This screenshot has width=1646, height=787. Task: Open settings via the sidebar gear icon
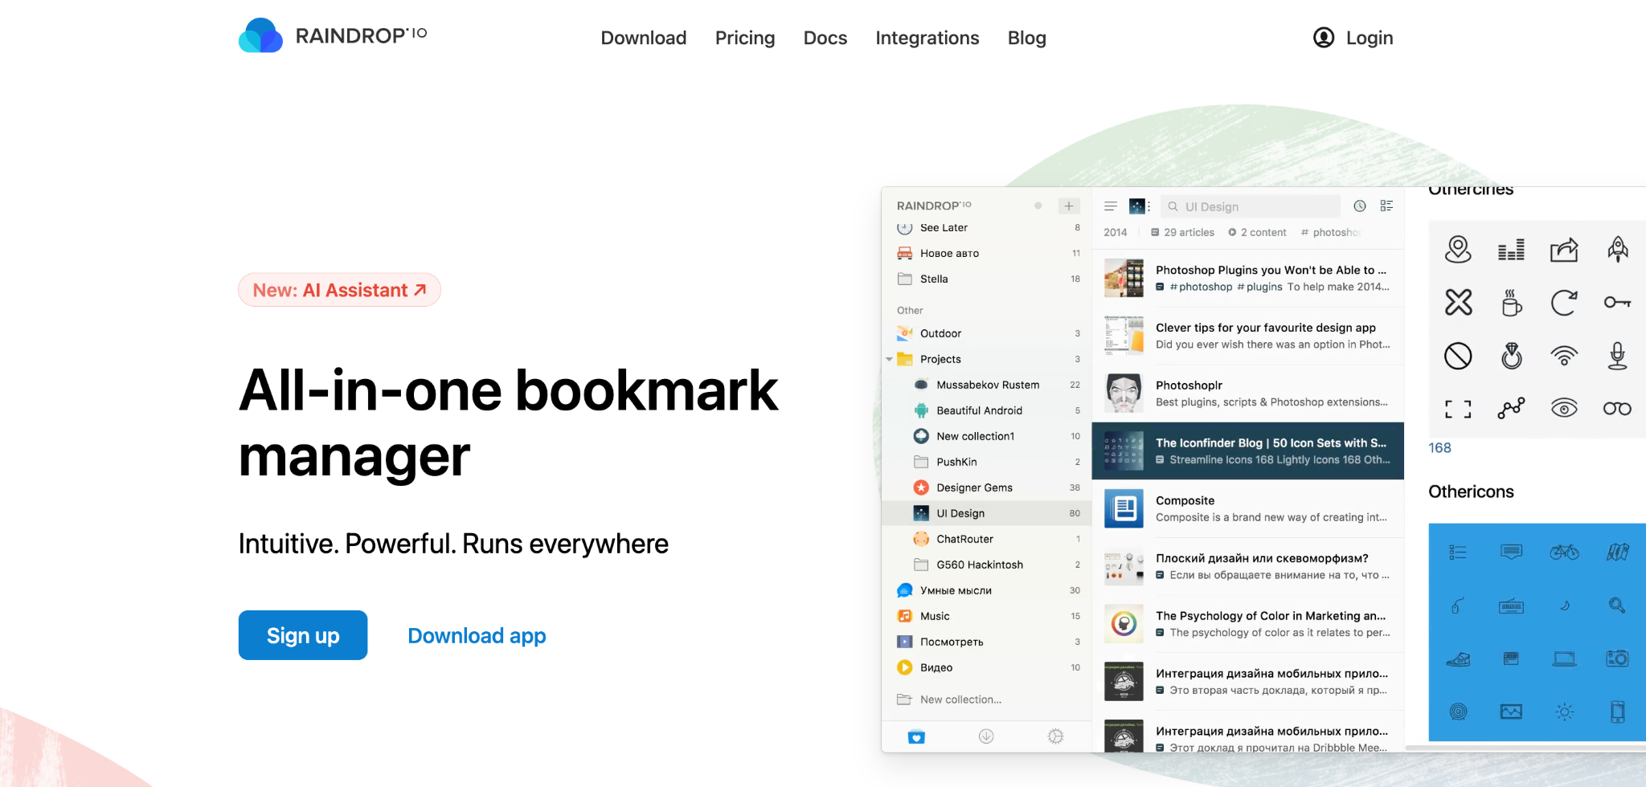1055,736
